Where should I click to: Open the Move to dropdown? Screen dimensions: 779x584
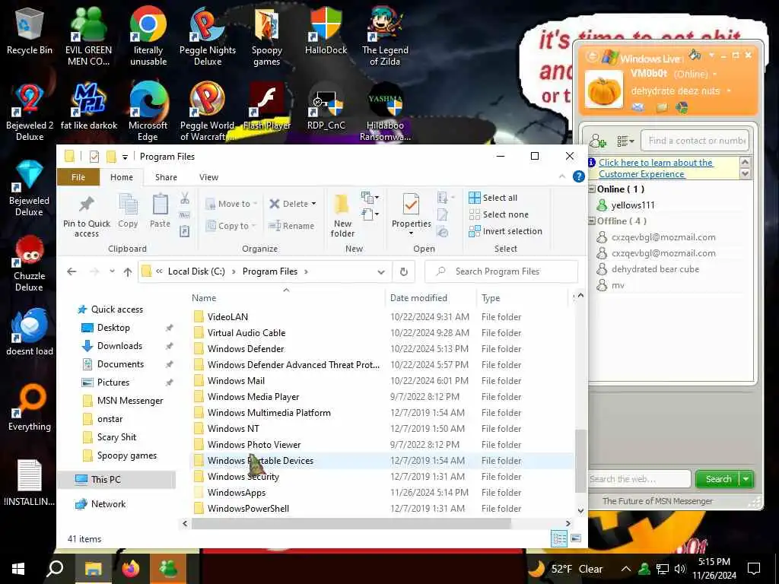pyautogui.click(x=231, y=204)
